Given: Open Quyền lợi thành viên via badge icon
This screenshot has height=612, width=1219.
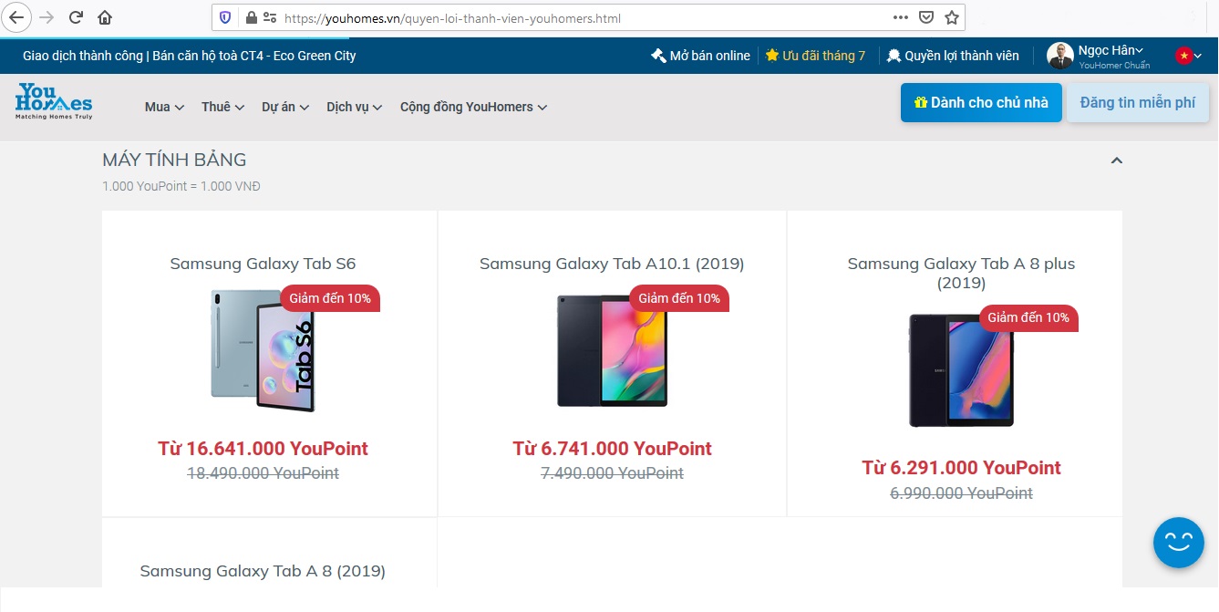Looking at the screenshot, I should pyautogui.click(x=894, y=55).
